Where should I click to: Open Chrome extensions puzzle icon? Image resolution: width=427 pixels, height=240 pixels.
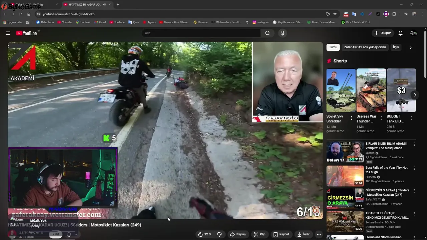[394, 14]
